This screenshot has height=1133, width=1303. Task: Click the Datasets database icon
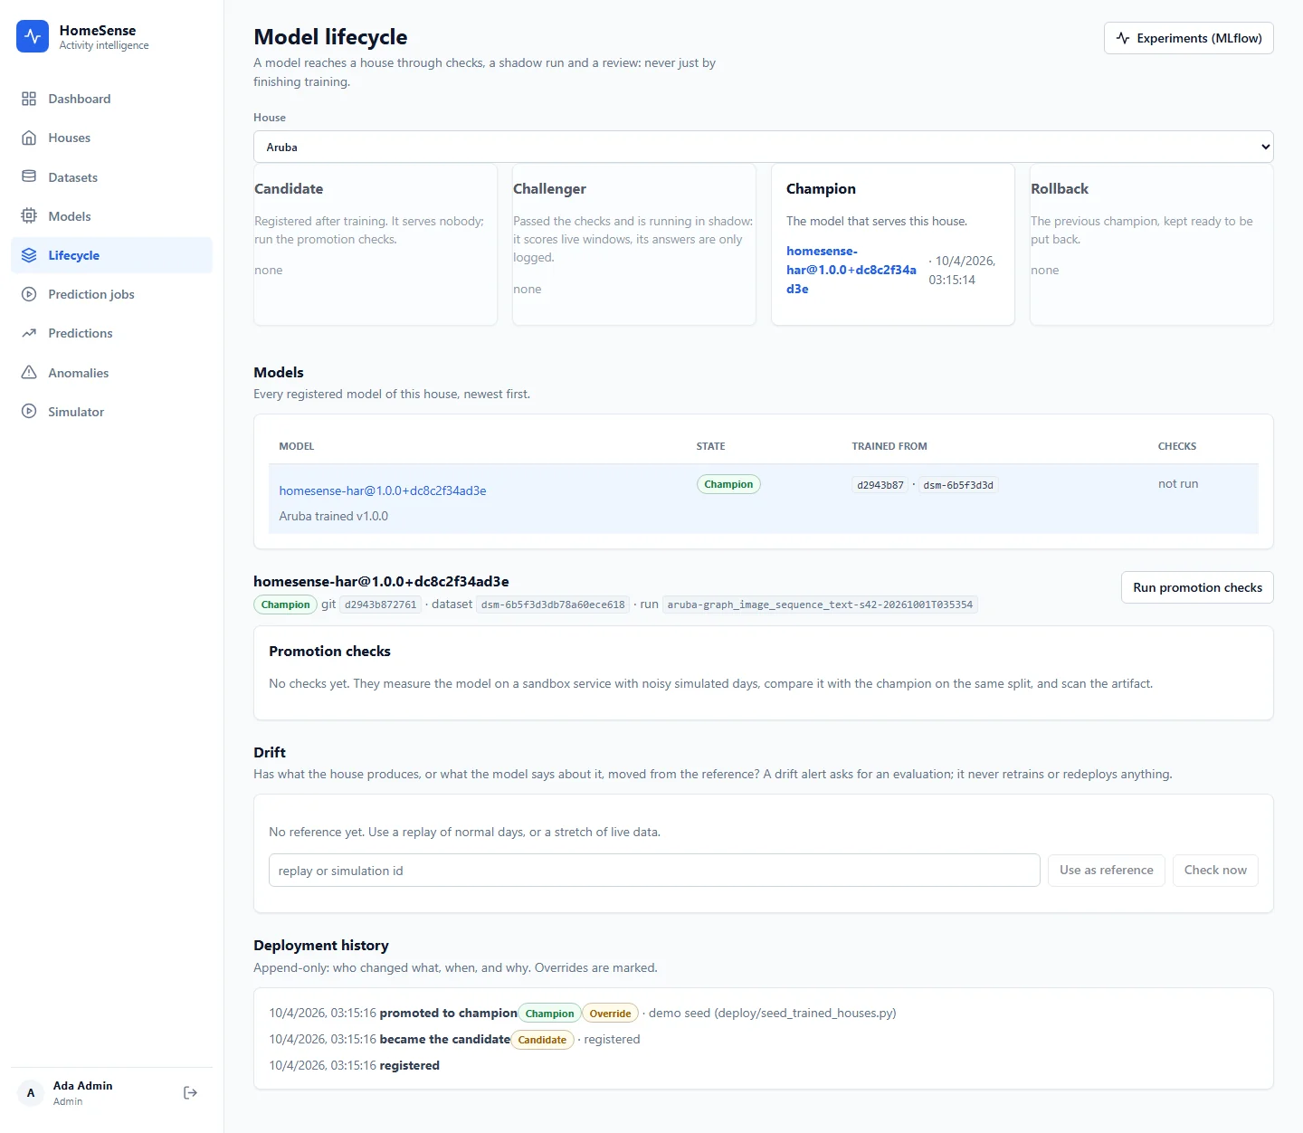[x=29, y=177]
